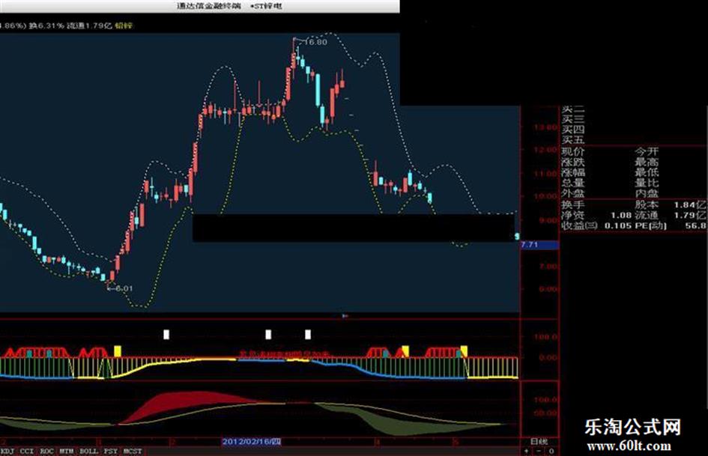The height and width of the screenshot is (456, 708).
Task: Click the 流通 value 1.79亿 in quote panel
Action: (690, 216)
